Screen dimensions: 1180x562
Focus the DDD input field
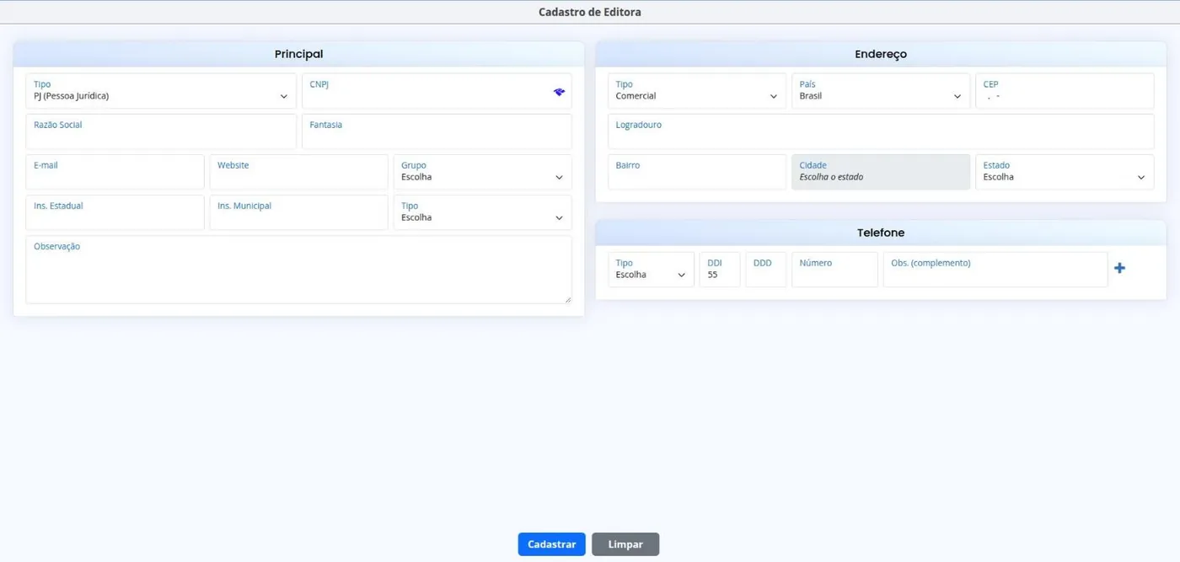click(766, 270)
